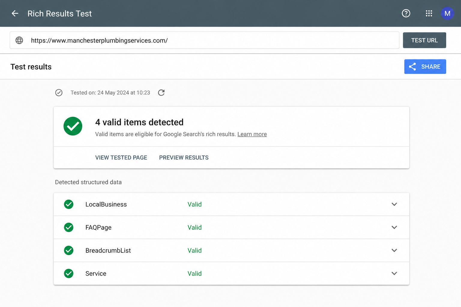Click the Service green check icon

tap(69, 273)
